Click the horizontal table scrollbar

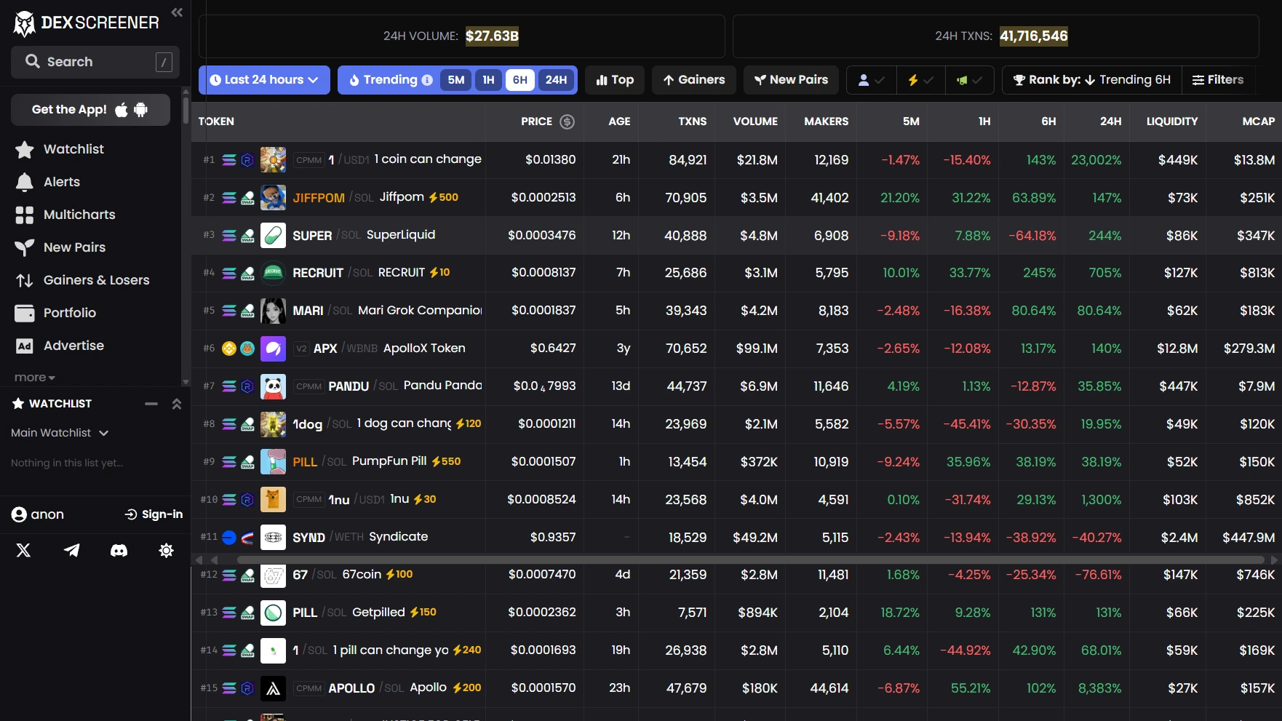coord(750,559)
